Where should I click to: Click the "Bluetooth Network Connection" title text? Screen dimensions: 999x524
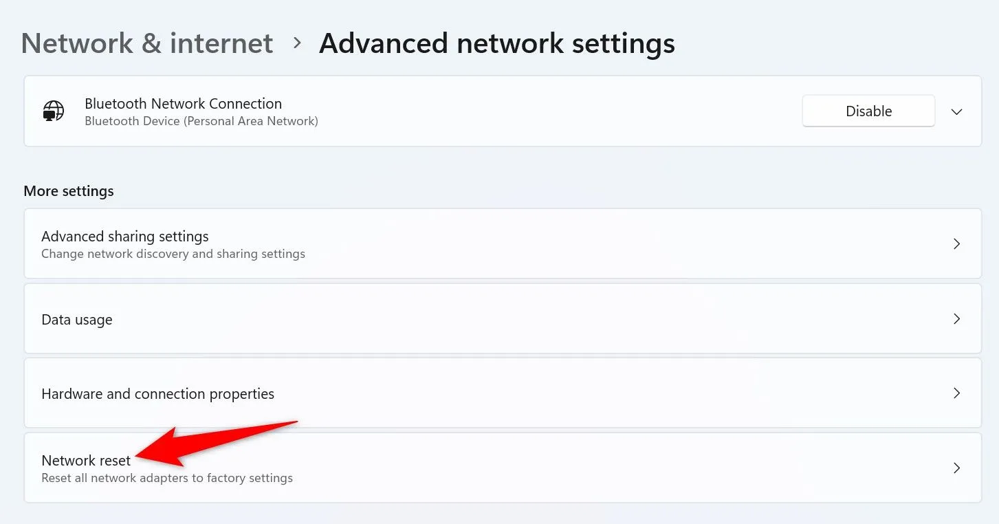[x=183, y=104]
